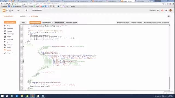This screenshot has height=98, width=175.
Task: Toggle fold marker on includable id='posts' line
Action: pyautogui.click(x=23, y=64)
